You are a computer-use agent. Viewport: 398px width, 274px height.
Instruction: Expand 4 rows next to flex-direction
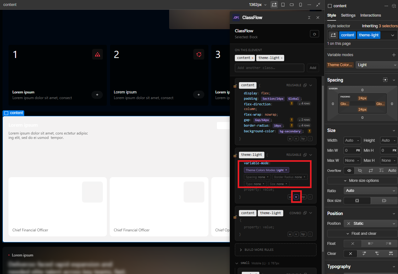[x=304, y=103]
